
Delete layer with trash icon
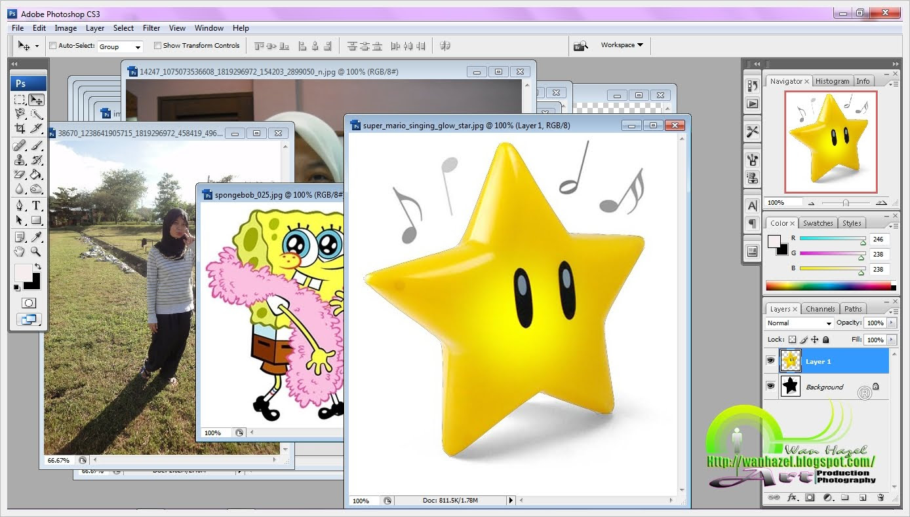(x=880, y=497)
